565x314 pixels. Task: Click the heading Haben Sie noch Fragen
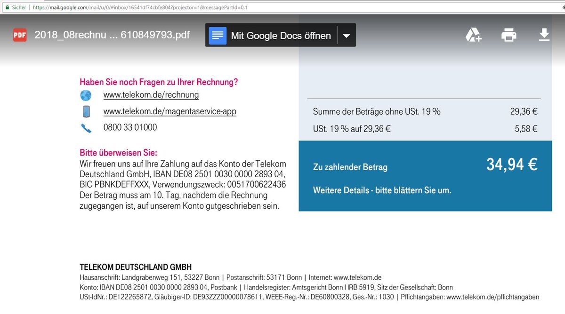159,82
